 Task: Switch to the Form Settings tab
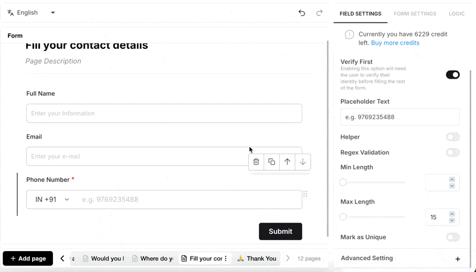point(415,14)
